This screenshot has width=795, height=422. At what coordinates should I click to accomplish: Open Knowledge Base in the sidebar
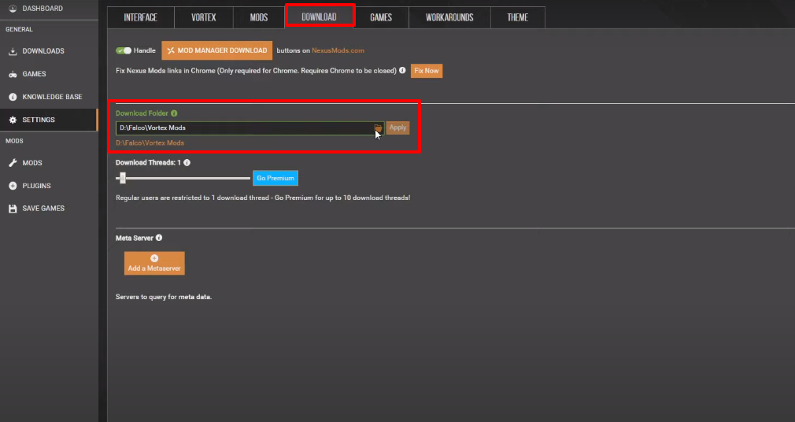click(49, 97)
